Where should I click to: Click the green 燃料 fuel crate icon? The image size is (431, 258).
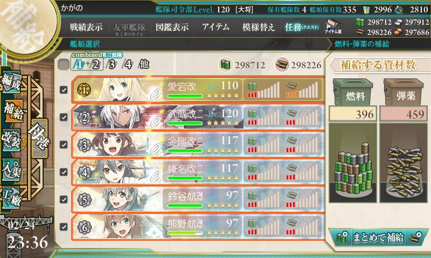(x=353, y=92)
